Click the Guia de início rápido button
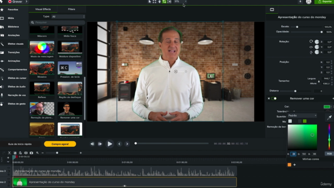The width and height of the screenshot is (334, 188). click(20, 144)
